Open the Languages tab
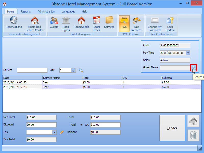The height and width of the screenshot is (153, 204). pos(68,11)
